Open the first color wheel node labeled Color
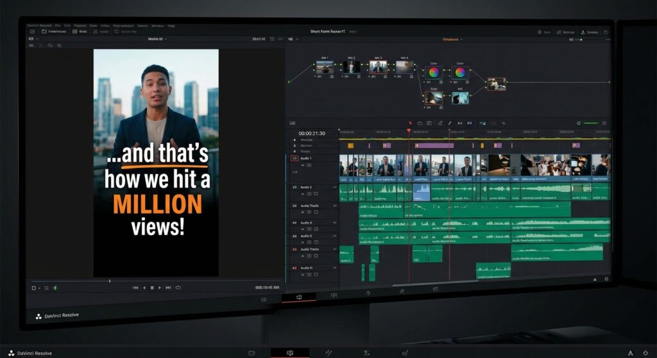This screenshot has height=358, width=657. [x=434, y=72]
